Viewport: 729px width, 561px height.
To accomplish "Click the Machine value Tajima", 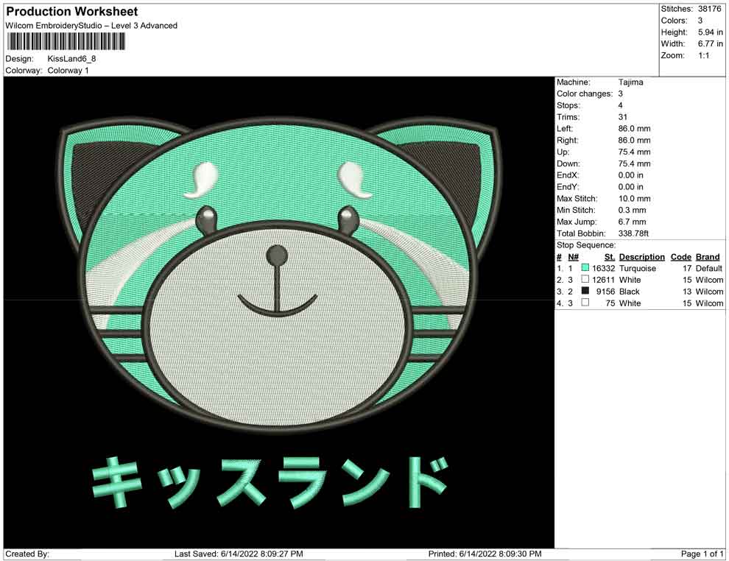I will click(x=630, y=82).
